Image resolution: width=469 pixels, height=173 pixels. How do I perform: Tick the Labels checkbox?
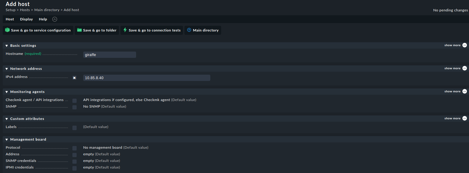(75, 128)
